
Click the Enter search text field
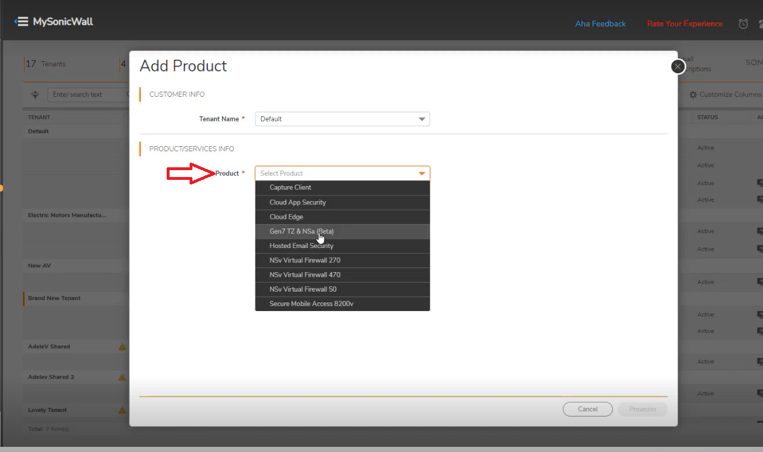point(86,95)
